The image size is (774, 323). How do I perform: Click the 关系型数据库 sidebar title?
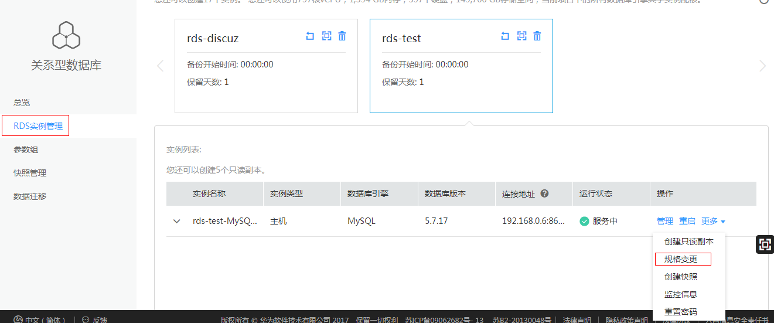tap(66, 66)
